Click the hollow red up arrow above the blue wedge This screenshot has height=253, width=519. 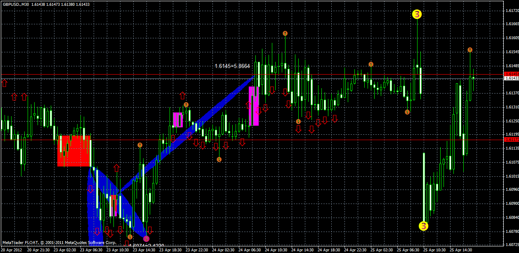[116, 168]
